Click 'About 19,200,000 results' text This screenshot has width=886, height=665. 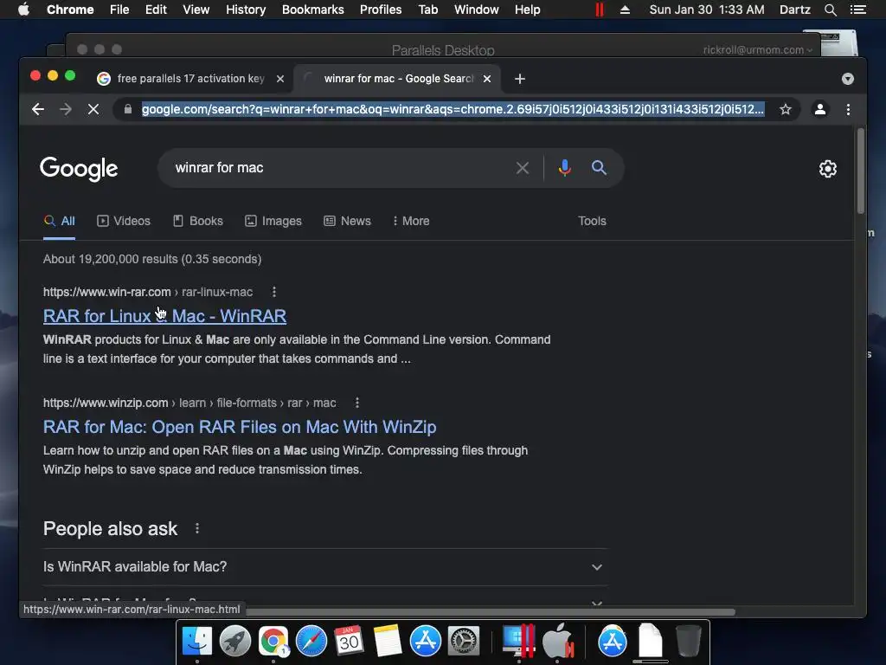coord(152,259)
